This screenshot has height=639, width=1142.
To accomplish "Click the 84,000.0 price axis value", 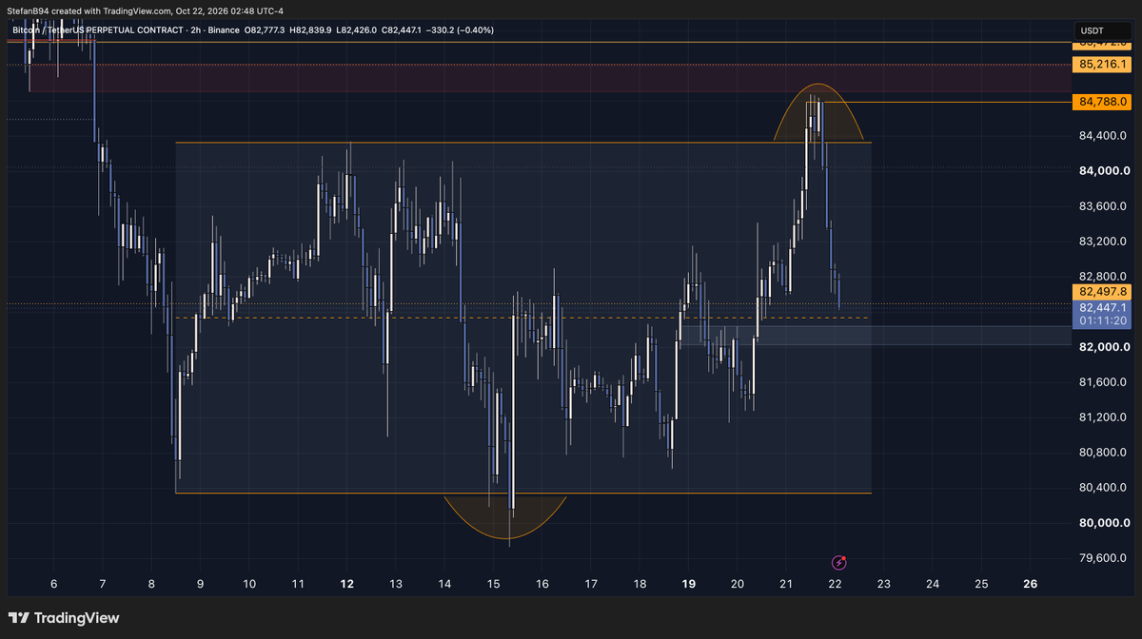I will 1104,171.
